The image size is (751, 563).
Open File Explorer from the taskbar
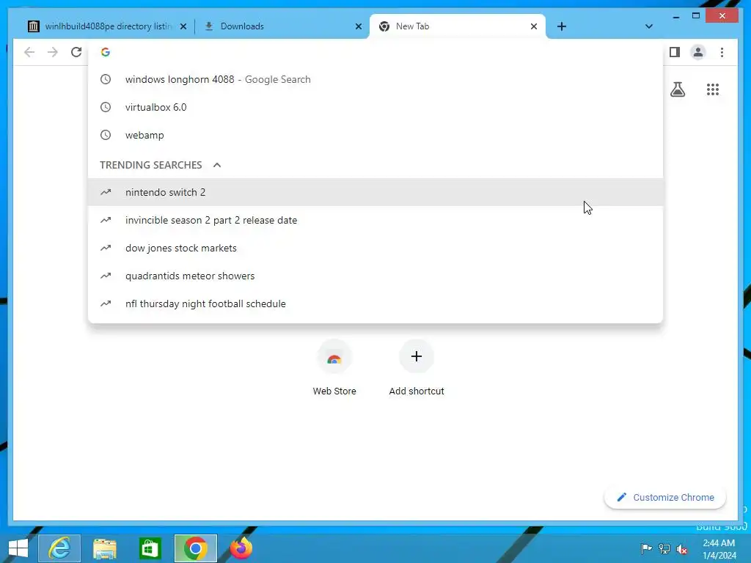pyautogui.click(x=104, y=548)
